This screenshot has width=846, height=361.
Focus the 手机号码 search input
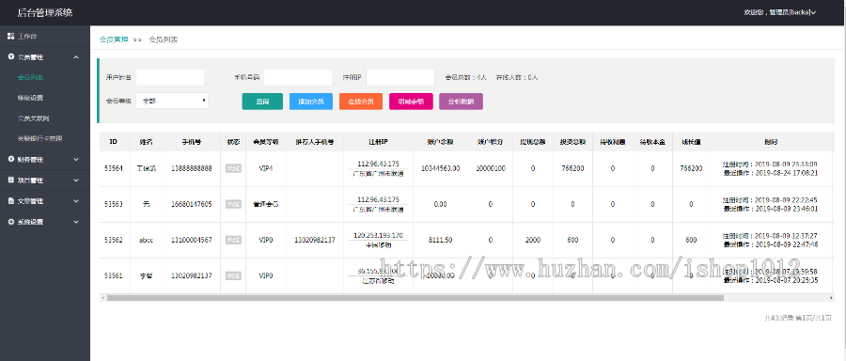pyautogui.click(x=298, y=77)
